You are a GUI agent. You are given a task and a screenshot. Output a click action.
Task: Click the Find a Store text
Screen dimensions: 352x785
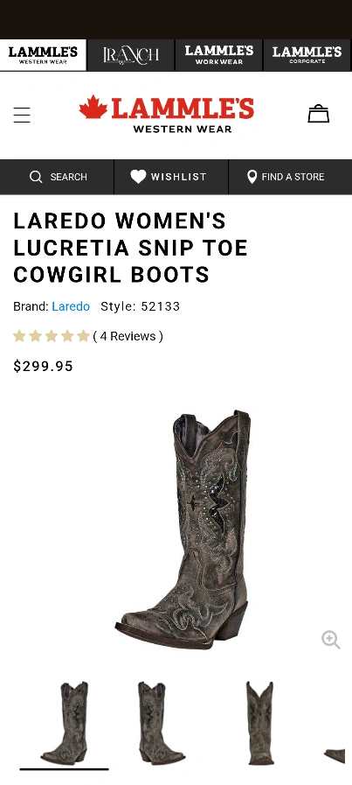click(293, 177)
